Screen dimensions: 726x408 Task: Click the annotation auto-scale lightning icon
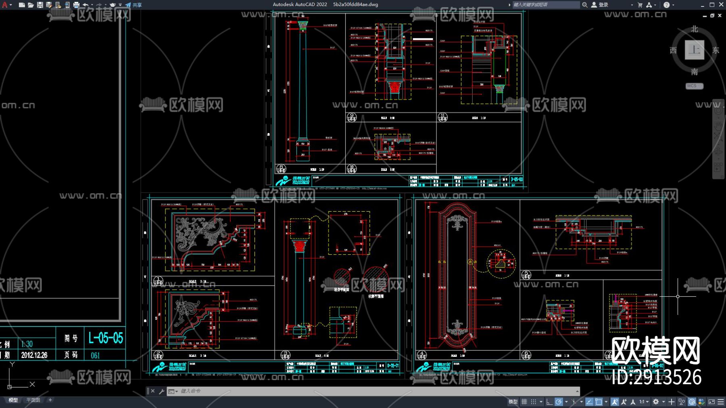tap(624, 402)
